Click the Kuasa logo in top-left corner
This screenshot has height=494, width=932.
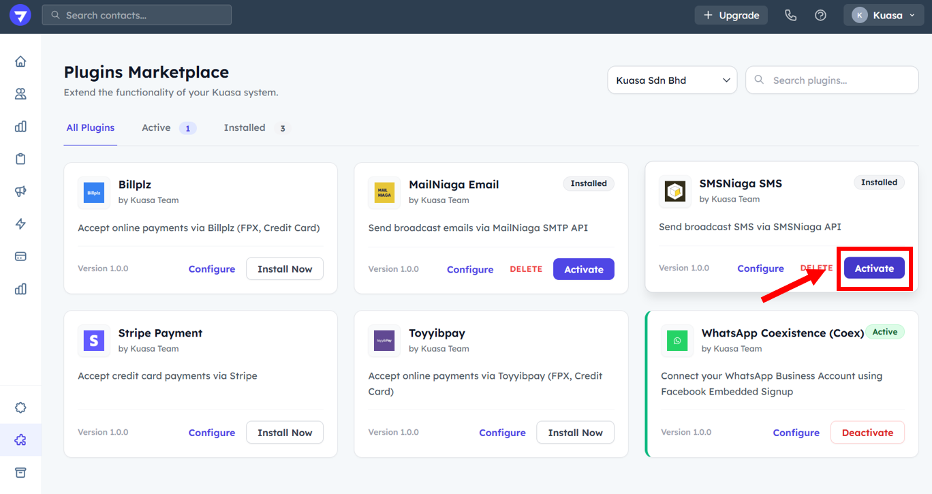tap(20, 15)
